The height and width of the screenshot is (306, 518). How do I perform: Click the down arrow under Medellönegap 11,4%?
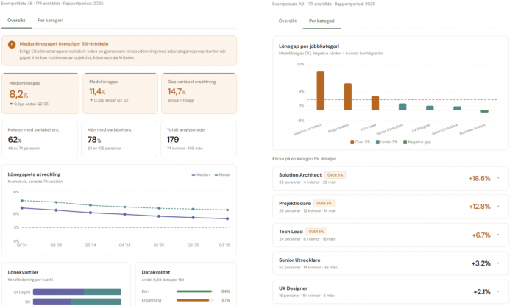(90, 100)
